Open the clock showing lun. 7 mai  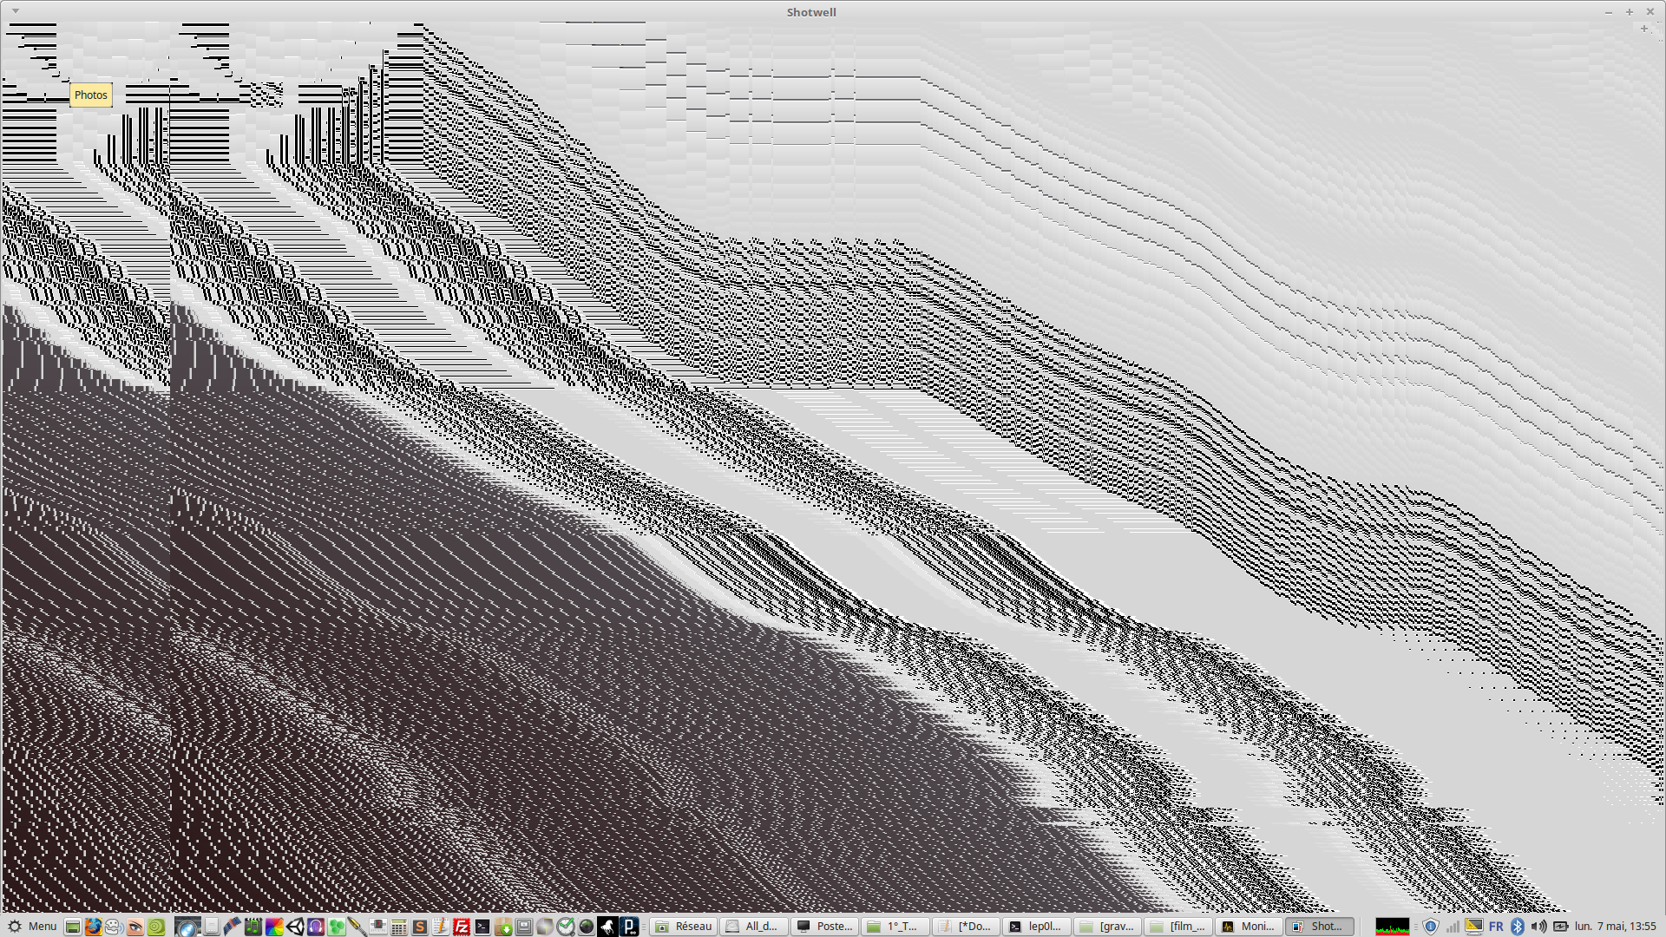(x=1615, y=927)
